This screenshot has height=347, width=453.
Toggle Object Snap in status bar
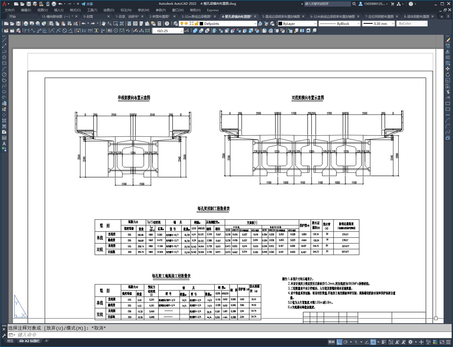click(x=373, y=342)
